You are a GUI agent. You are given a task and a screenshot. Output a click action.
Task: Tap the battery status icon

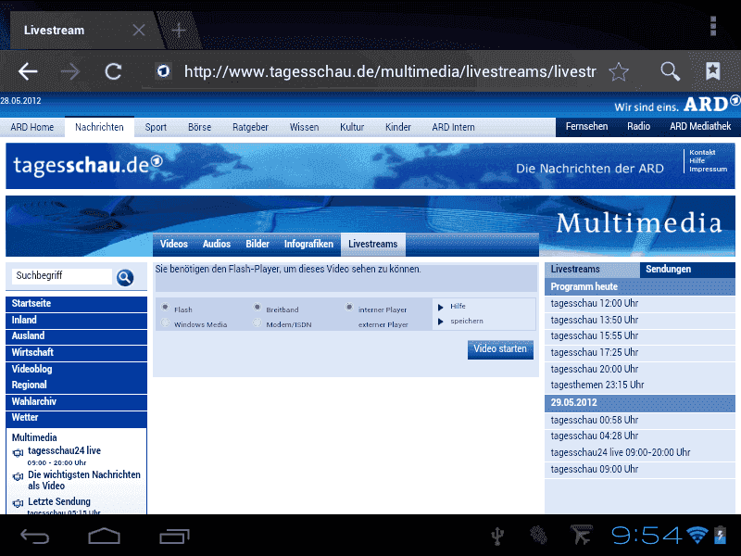click(720, 535)
